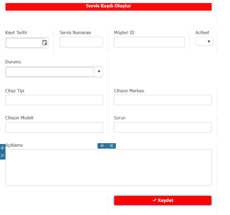Focus the Cihaz Tipi input field
This screenshot has width=230, height=215.
pos(54,100)
